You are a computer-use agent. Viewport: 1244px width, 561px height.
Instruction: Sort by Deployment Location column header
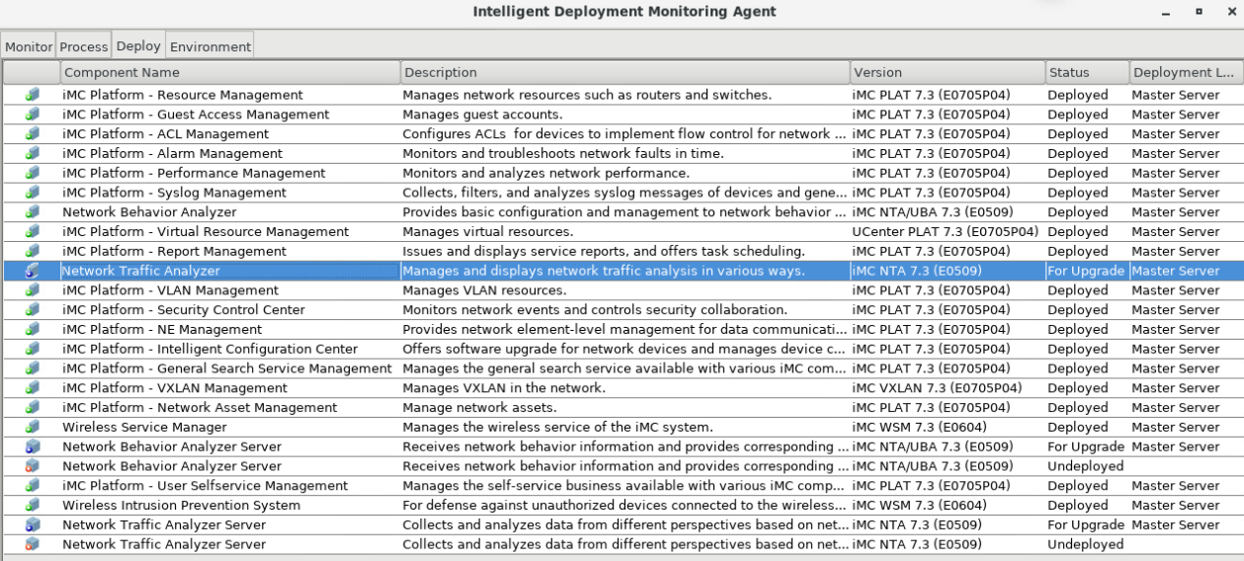(1186, 72)
